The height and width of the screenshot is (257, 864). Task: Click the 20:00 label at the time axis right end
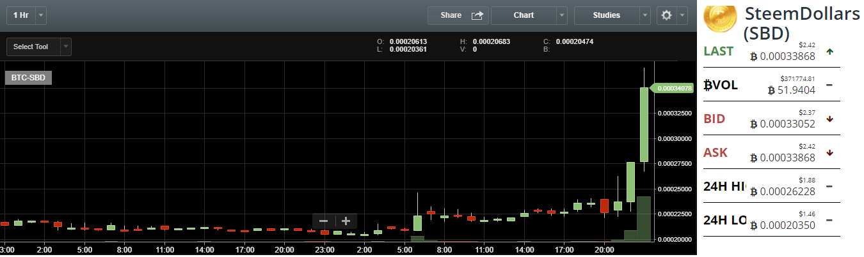[605, 250]
